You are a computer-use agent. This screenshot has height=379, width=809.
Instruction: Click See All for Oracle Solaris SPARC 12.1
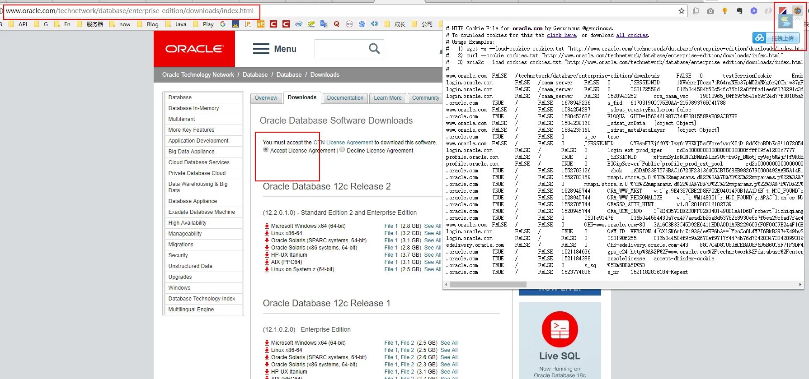449,357
